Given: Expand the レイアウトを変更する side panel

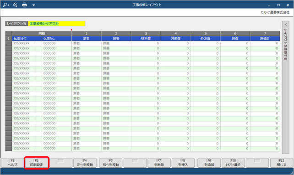Looking at the screenshot, I should point(286,87).
